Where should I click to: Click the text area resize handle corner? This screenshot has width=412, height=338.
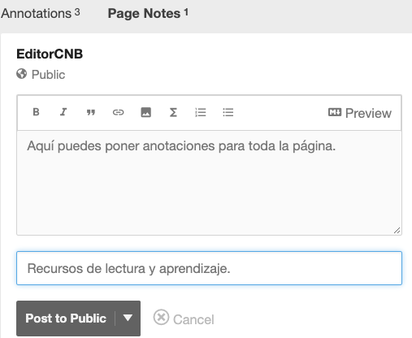click(397, 231)
